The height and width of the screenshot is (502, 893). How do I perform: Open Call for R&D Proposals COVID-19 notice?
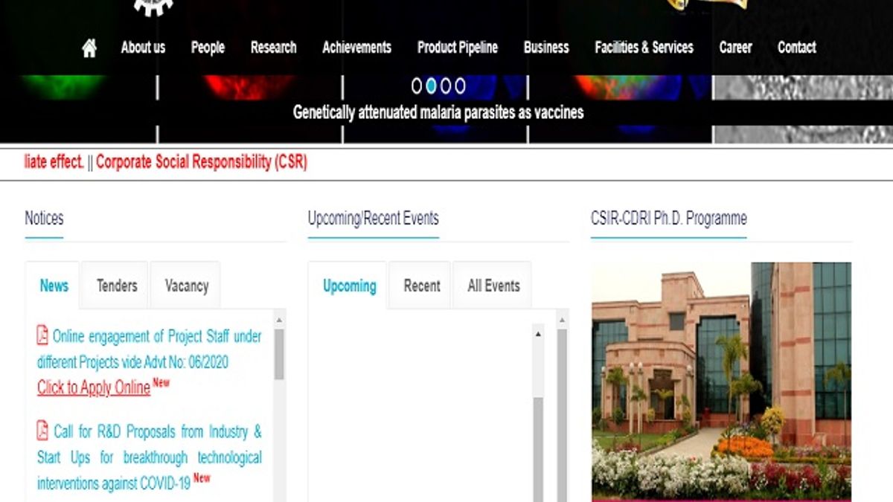[149, 457]
